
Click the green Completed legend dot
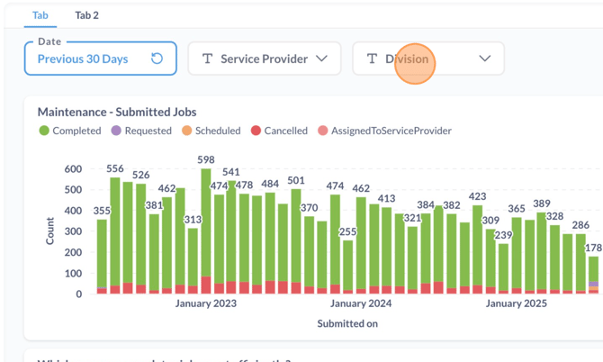tap(44, 131)
